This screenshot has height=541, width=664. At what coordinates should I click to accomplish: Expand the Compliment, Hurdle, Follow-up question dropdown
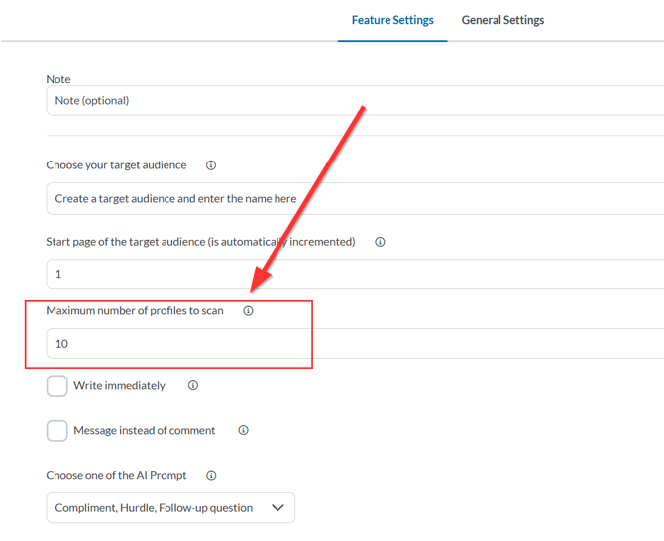pyautogui.click(x=170, y=508)
